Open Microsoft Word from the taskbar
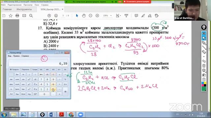The width and height of the screenshot is (211, 118). [x=52, y=115]
